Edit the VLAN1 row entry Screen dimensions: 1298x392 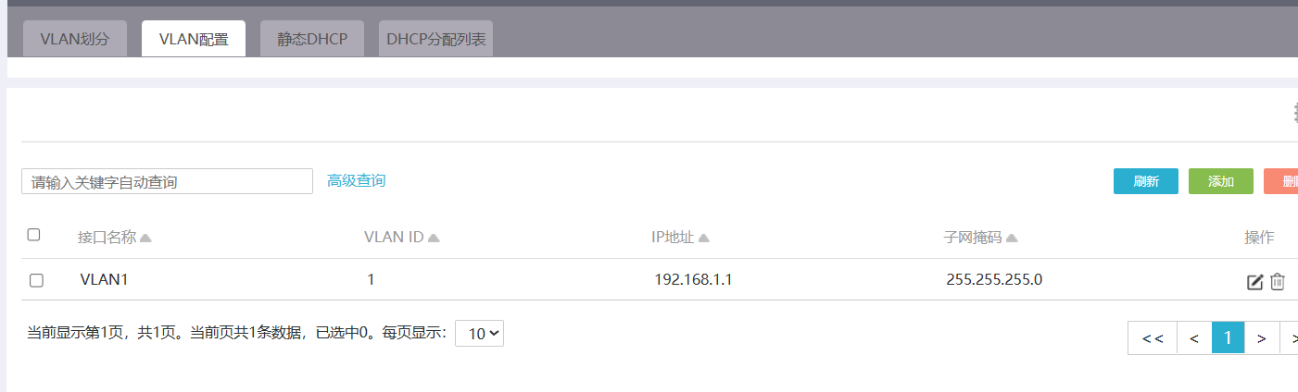coord(1254,282)
